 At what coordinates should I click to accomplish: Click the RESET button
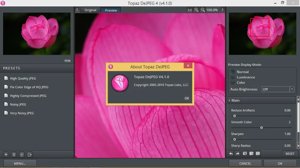point(290,154)
